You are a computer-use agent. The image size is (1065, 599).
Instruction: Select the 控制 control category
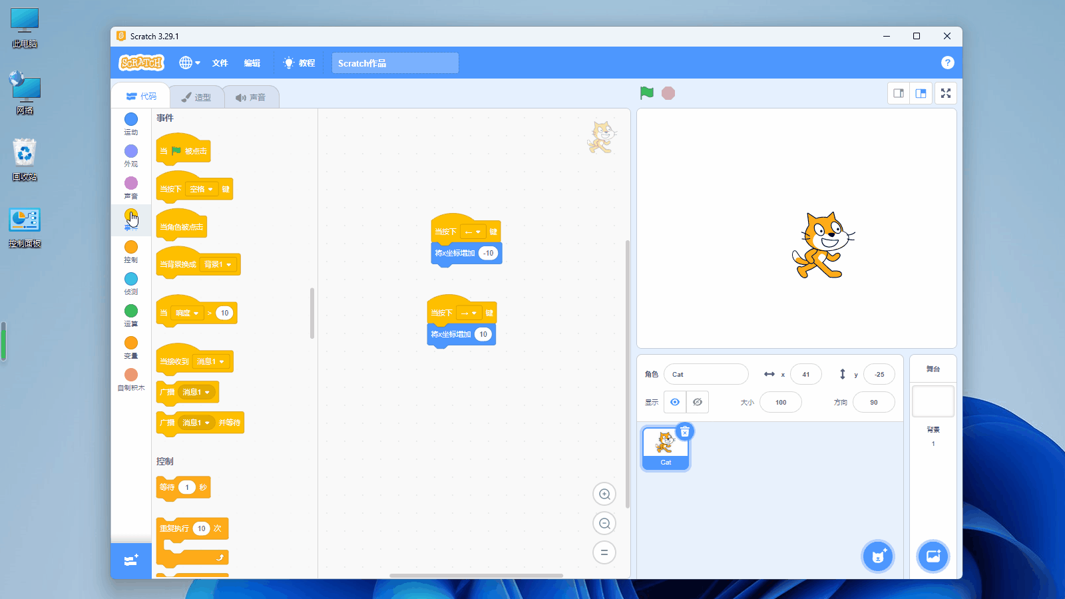tap(131, 252)
